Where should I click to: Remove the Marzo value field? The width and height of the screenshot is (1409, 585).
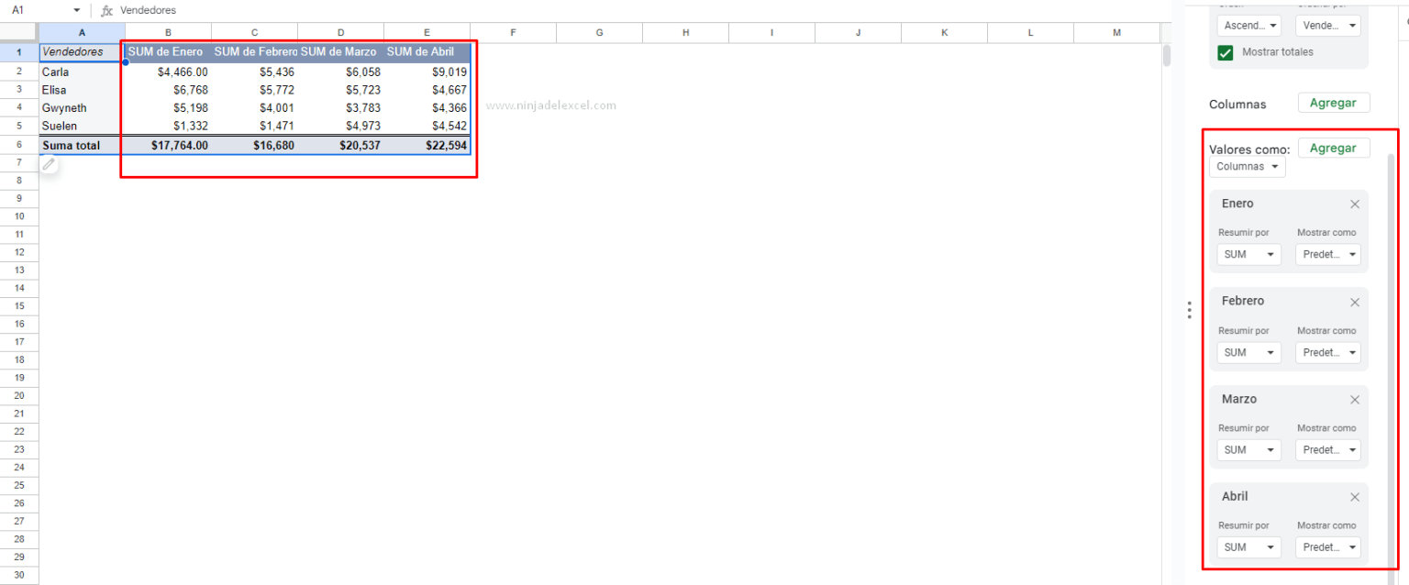pyautogui.click(x=1355, y=400)
